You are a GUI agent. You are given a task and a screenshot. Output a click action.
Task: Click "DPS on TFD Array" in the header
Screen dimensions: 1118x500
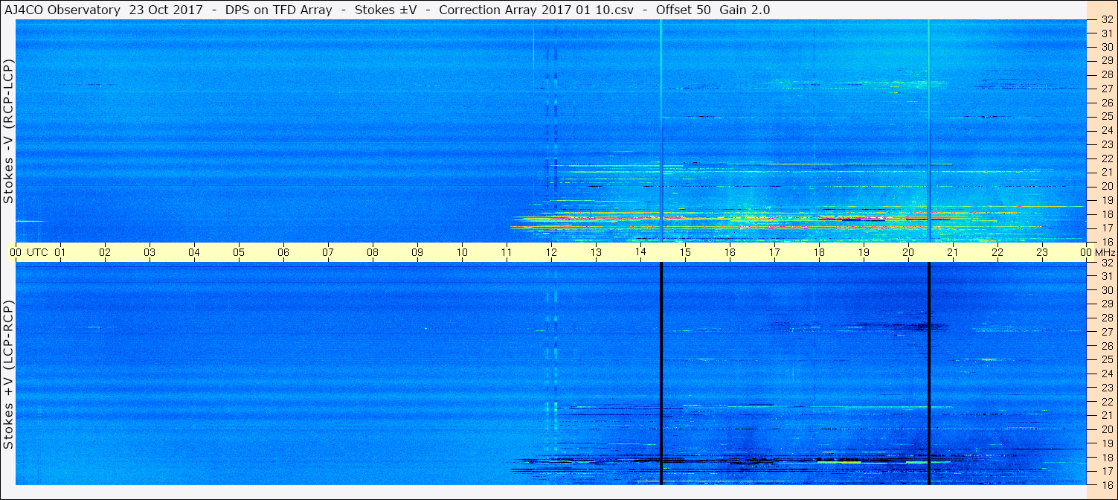(x=279, y=10)
